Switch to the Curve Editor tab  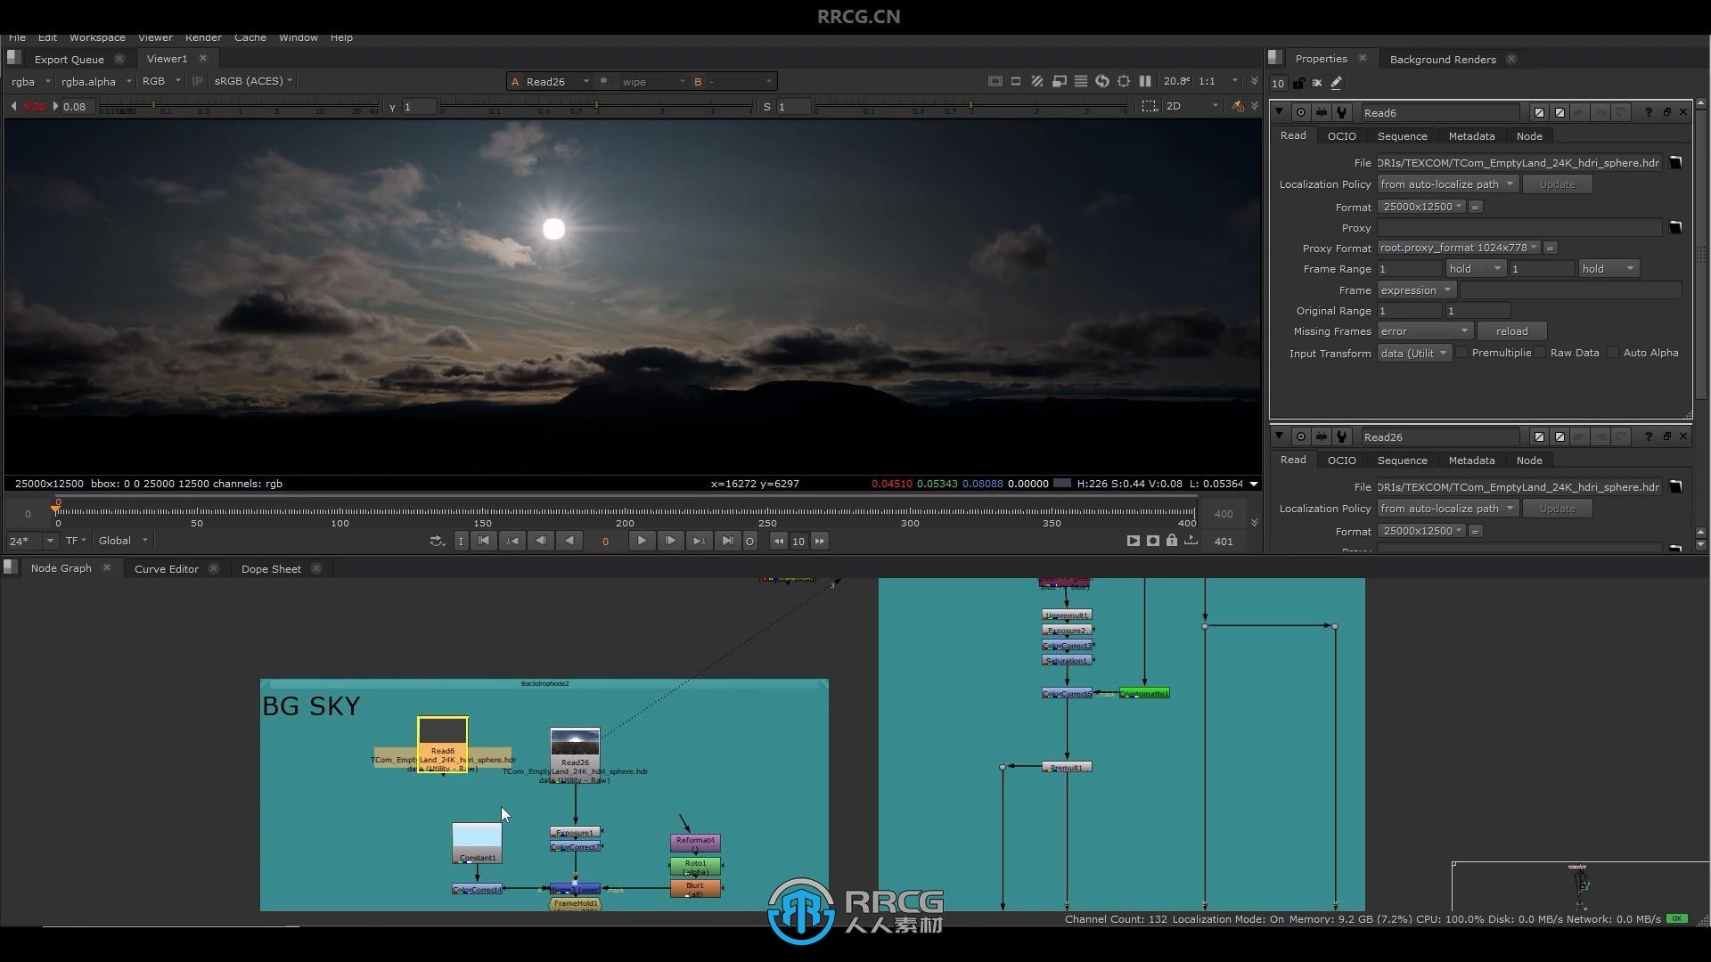[167, 568]
